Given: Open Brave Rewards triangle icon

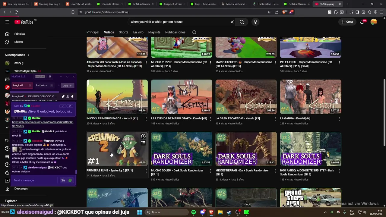Looking at the screenshot, I should [x=291, y=12].
